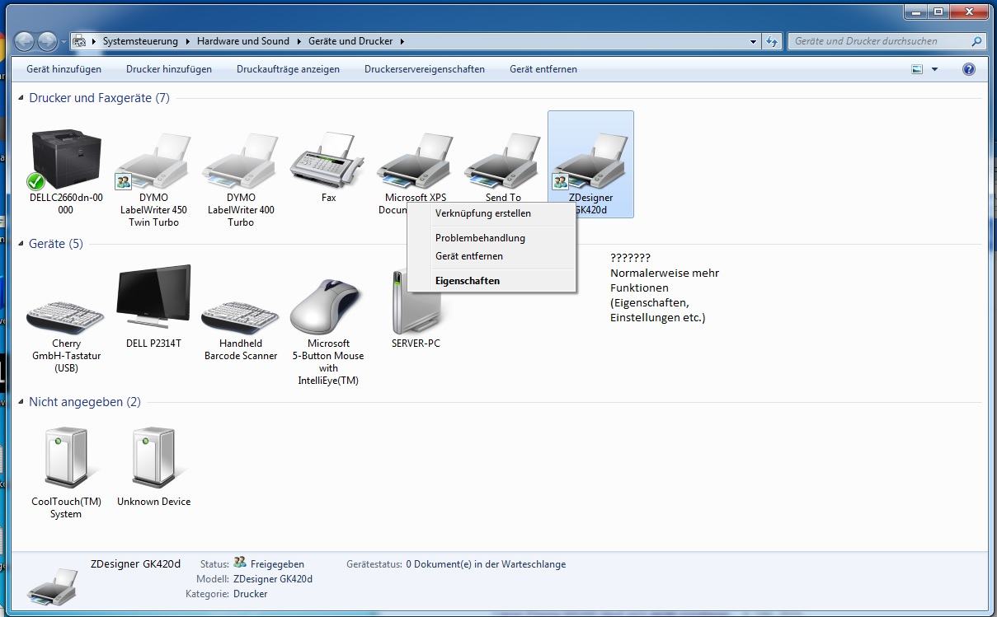Select the ZDesigner GK420d printer icon

tap(590, 160)
